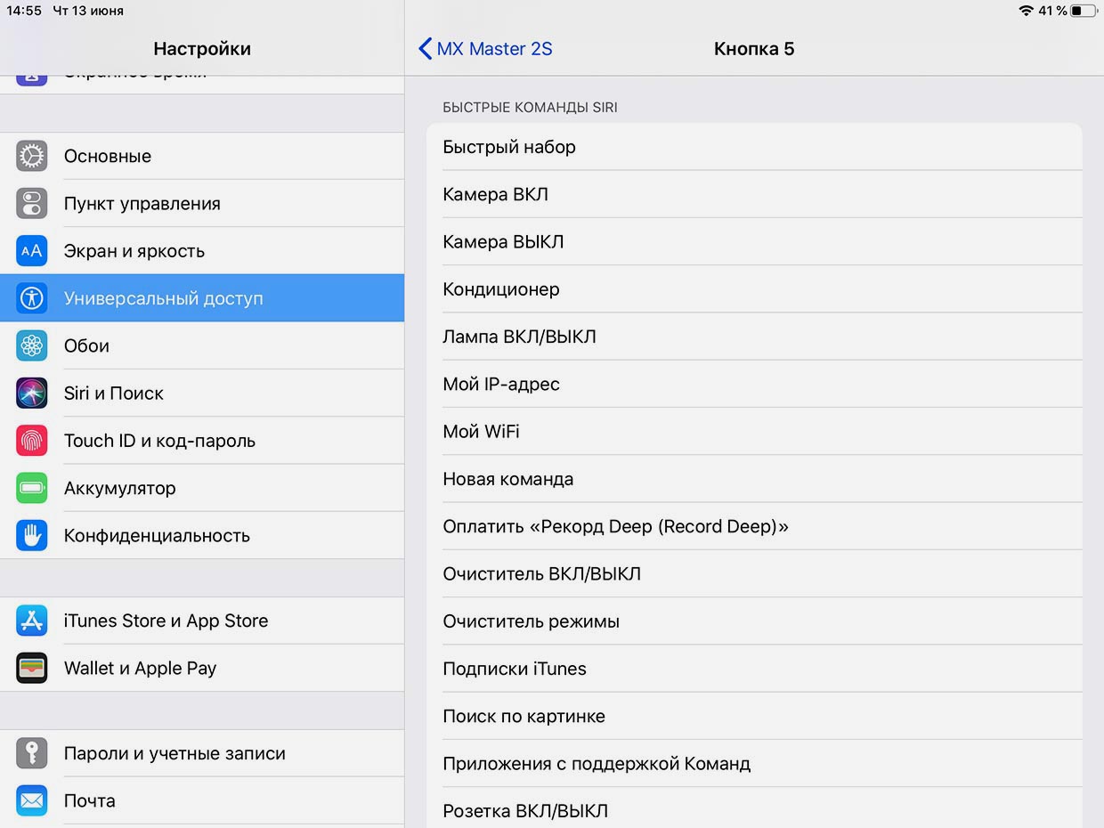
Task: Tap the battery status indicator
Action: click(x=1084, y=11)
